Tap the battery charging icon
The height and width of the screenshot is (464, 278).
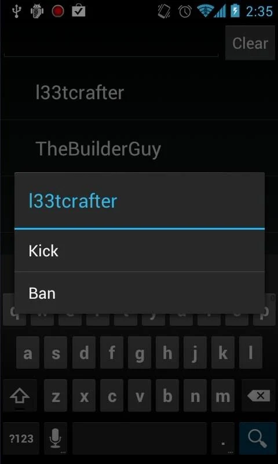(235, 11)
